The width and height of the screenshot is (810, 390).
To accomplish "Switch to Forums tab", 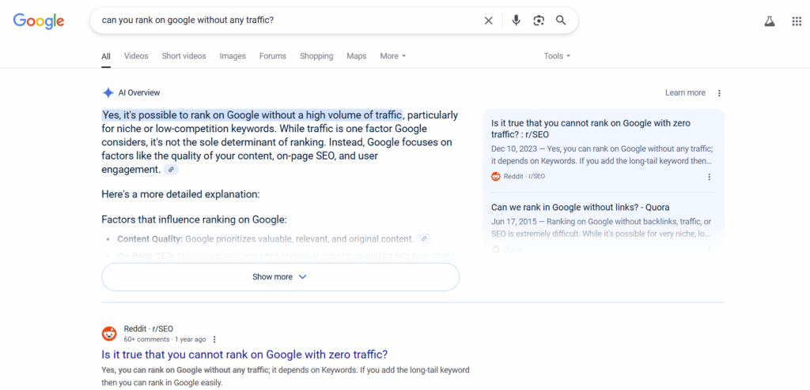I will click(273, 56).
